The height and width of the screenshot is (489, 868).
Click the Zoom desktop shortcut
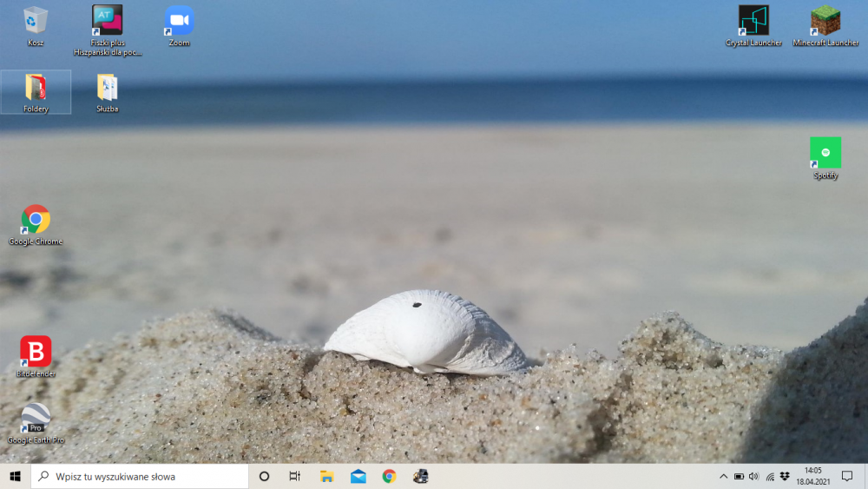179,21
